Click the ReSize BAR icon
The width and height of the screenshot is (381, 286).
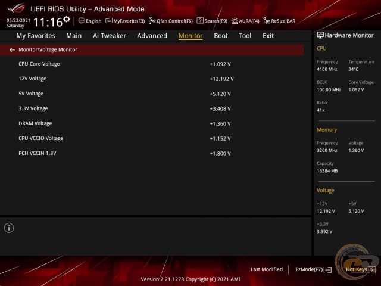[267, 21]
